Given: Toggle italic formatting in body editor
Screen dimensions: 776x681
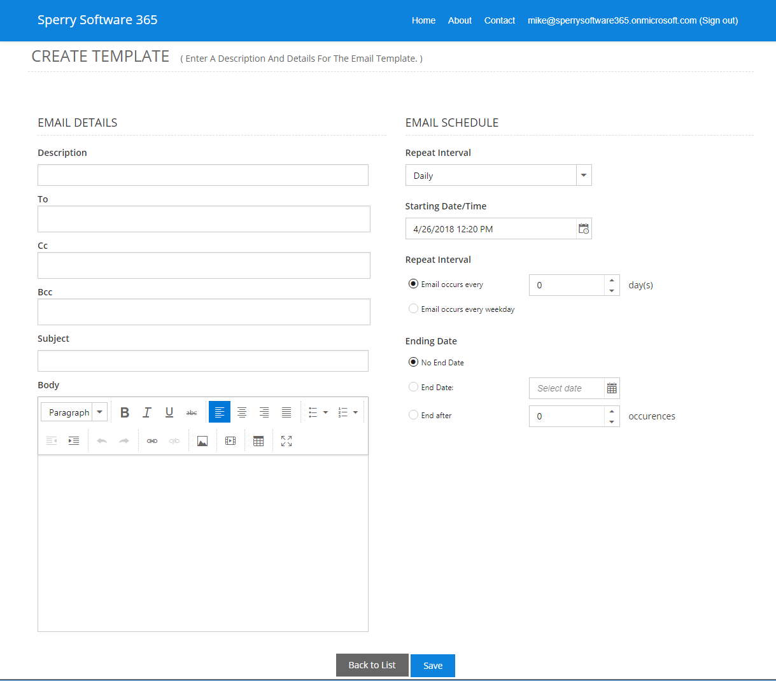Looking at the screenshot, I should point(147,412).
